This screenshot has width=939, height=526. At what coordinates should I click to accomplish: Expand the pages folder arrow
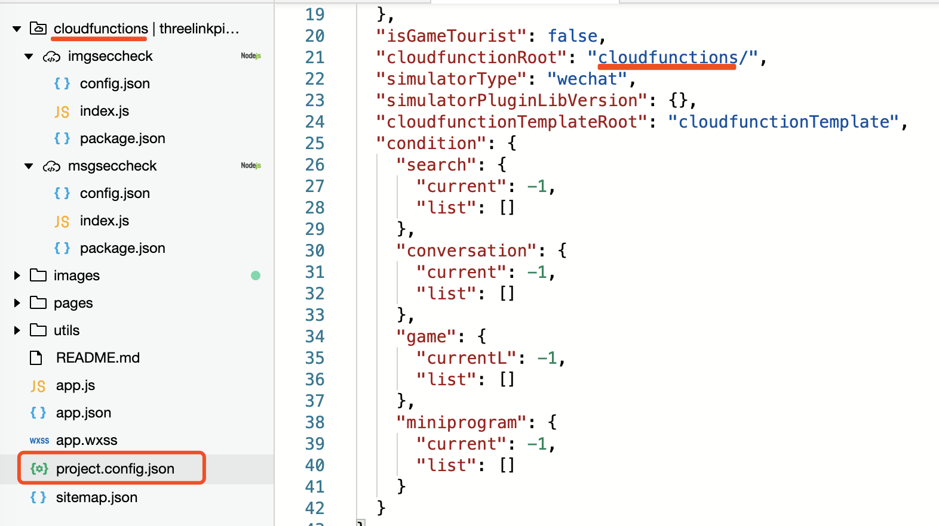tap(17, 303)
